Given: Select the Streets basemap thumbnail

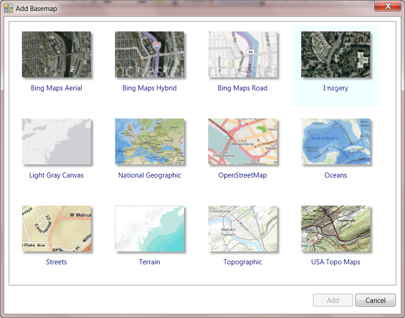Looking at the screenshot, I should click(56, 229).
